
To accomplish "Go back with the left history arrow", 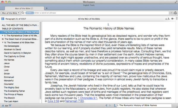I will (x=106, y=105).
